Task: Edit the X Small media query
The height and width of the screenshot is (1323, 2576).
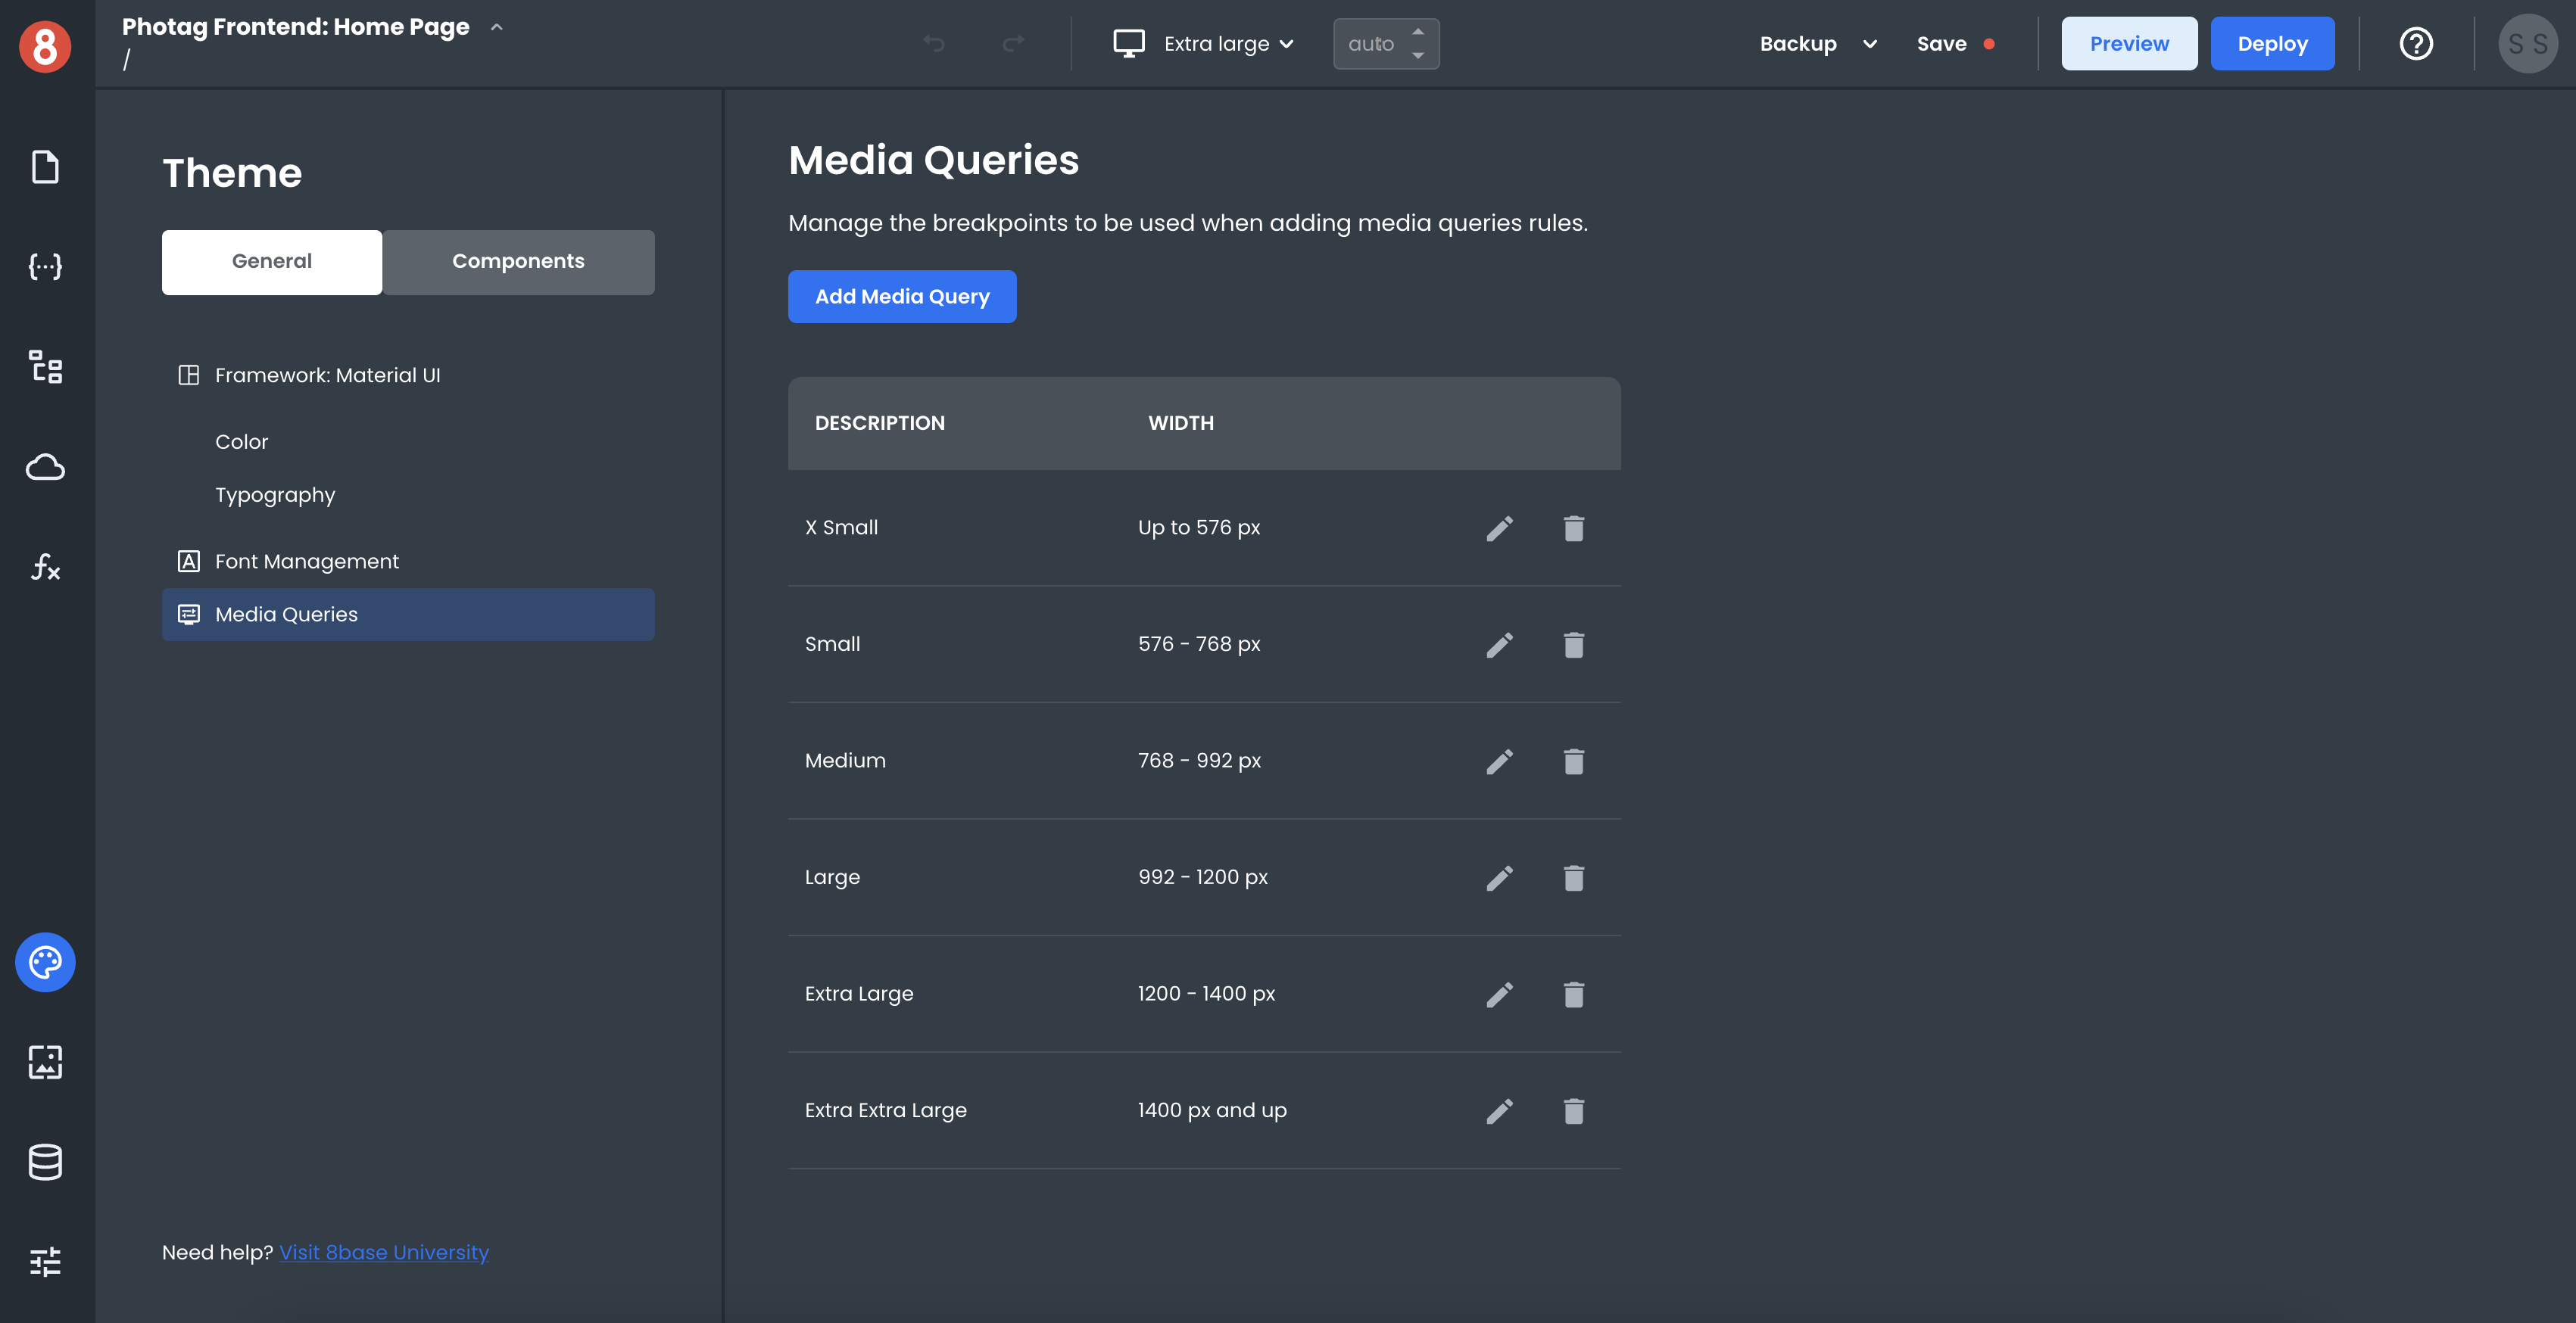Action: 1499,528
